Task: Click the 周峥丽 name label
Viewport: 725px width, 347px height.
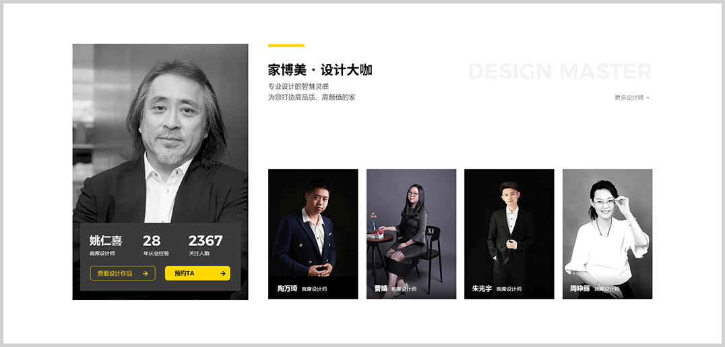Action: coord(579,289)
